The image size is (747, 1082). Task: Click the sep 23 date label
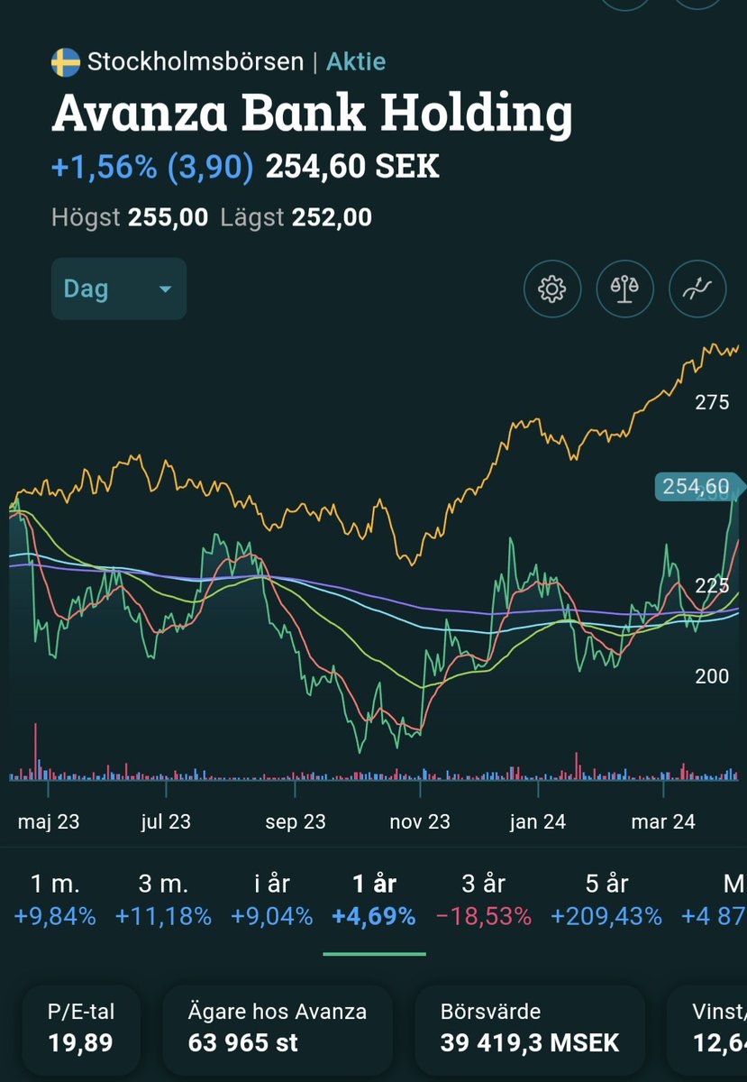point(296,822)
